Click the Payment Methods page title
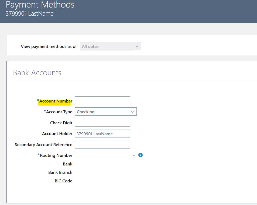The image size is (257, 205). (40, 5)
